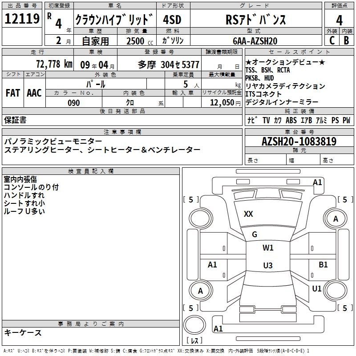Select the B1 mark on the door
This screenshot has height=356, width=356.
(323, 265)
